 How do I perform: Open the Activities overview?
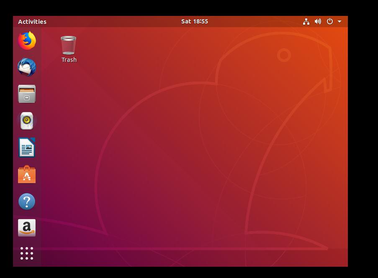click(x=32, y=22)
